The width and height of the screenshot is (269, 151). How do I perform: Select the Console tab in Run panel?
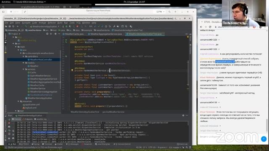(16, 119)
